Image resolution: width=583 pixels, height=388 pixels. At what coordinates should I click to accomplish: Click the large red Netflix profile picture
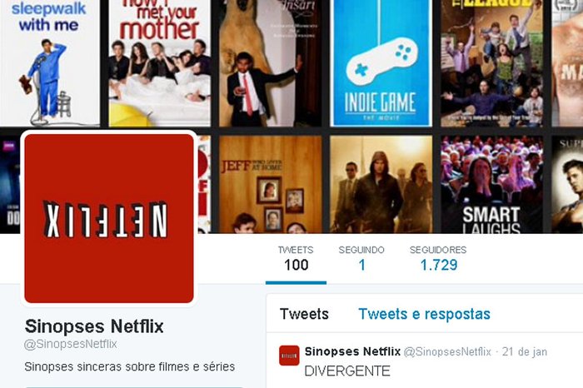[109, 218]
